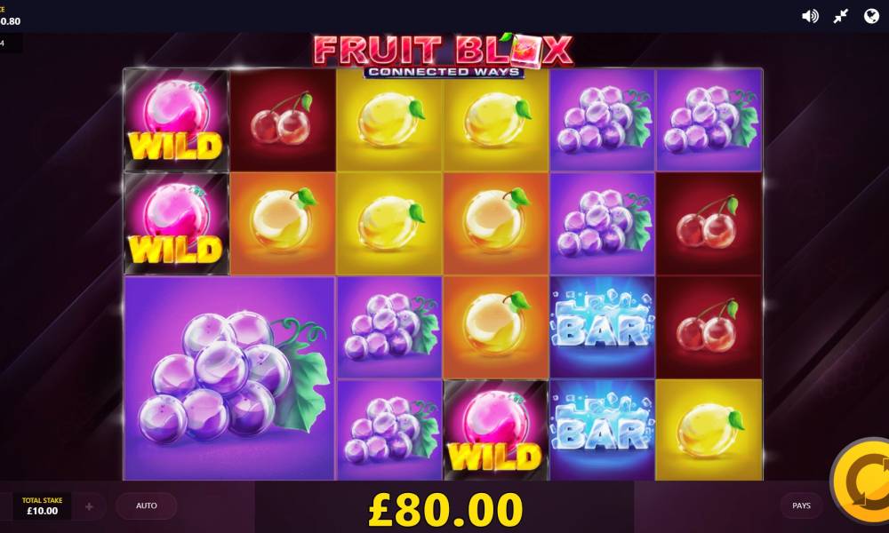Click the cherry symbol in the top row

pyautogui.click(x=283, y=120)
